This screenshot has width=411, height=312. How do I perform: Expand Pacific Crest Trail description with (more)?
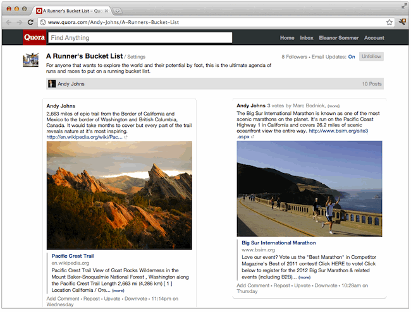(x=118, y=291)
